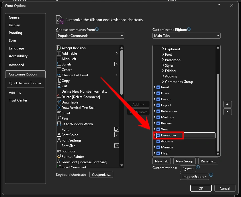Select the Align Left icon
This screenshot has width=241, height=197.
click(x=59, y=59)
